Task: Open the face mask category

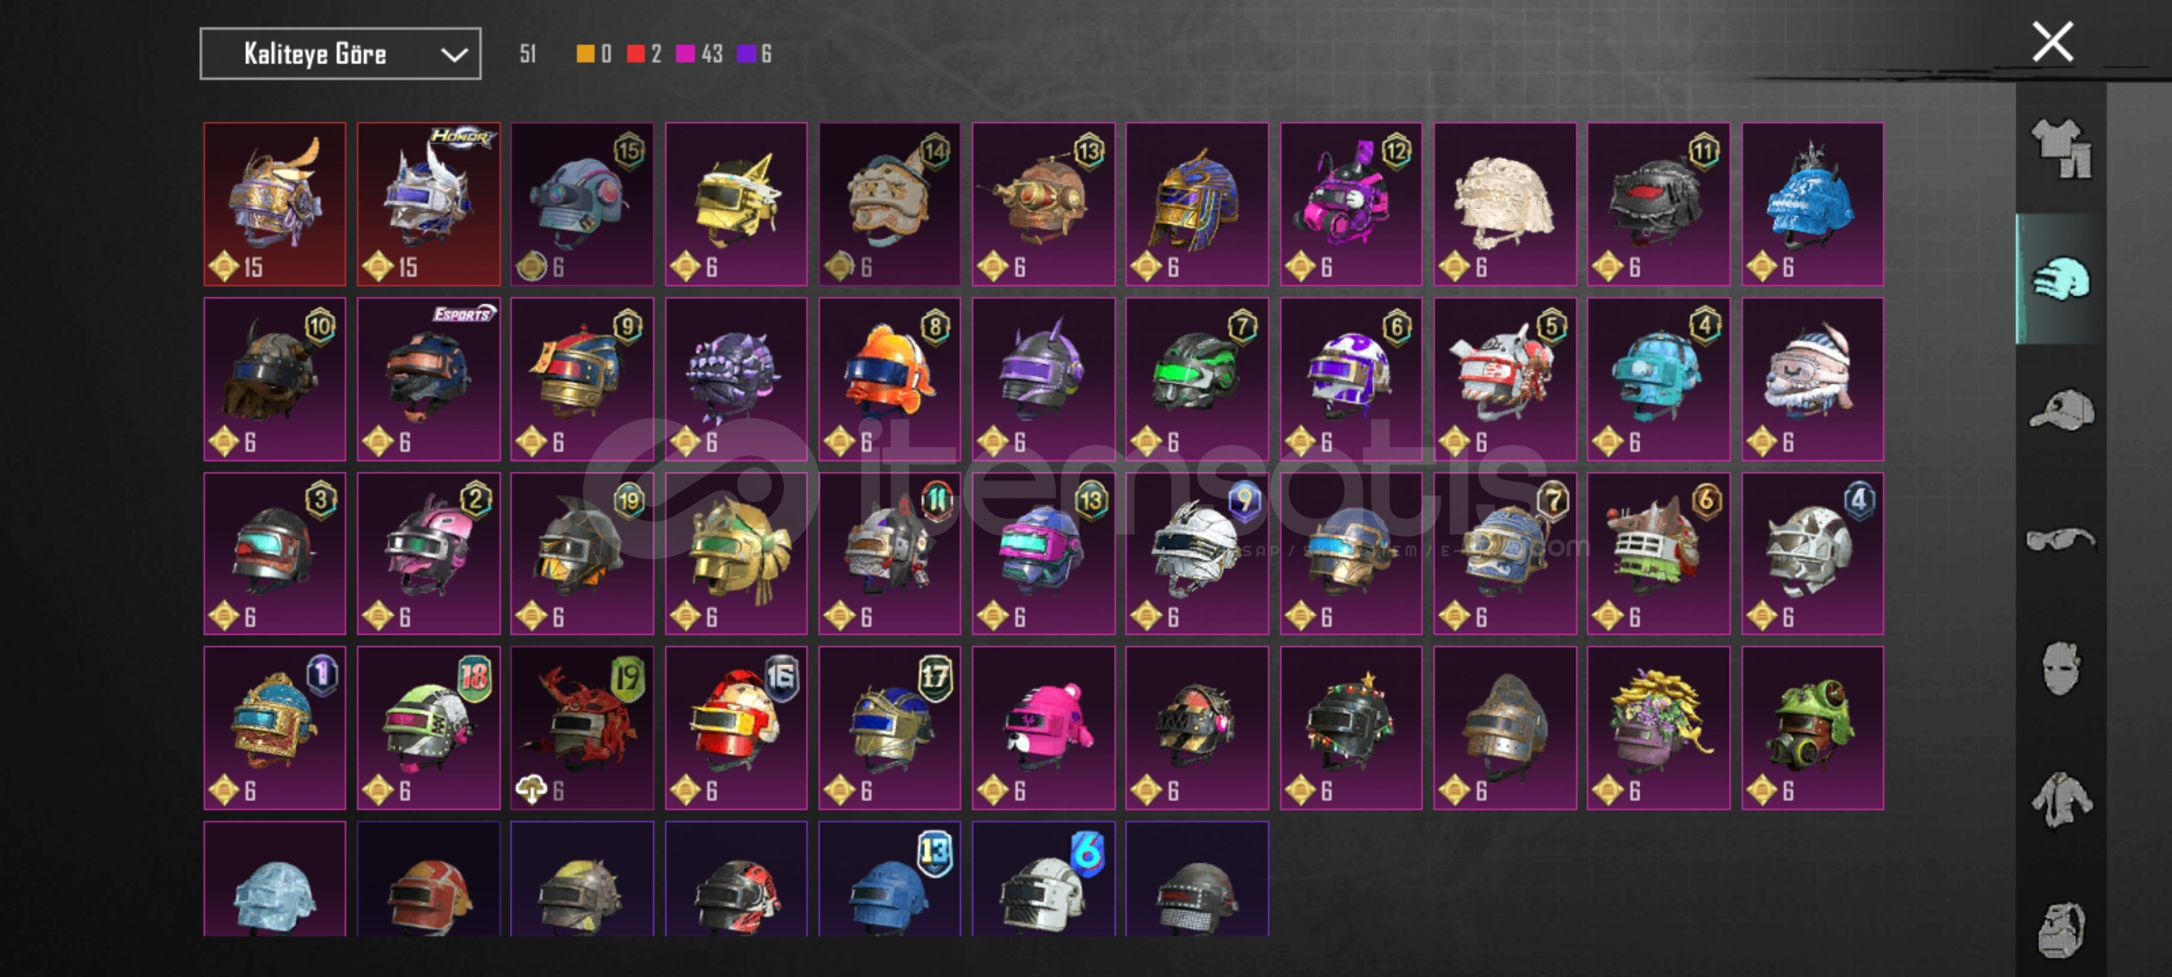Action: point(2061,669)
